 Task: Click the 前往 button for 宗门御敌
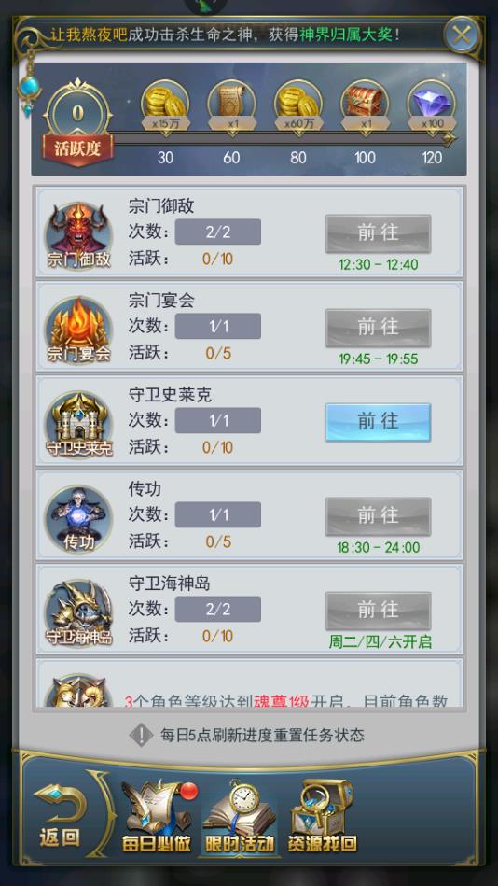[x=378, y=233]
